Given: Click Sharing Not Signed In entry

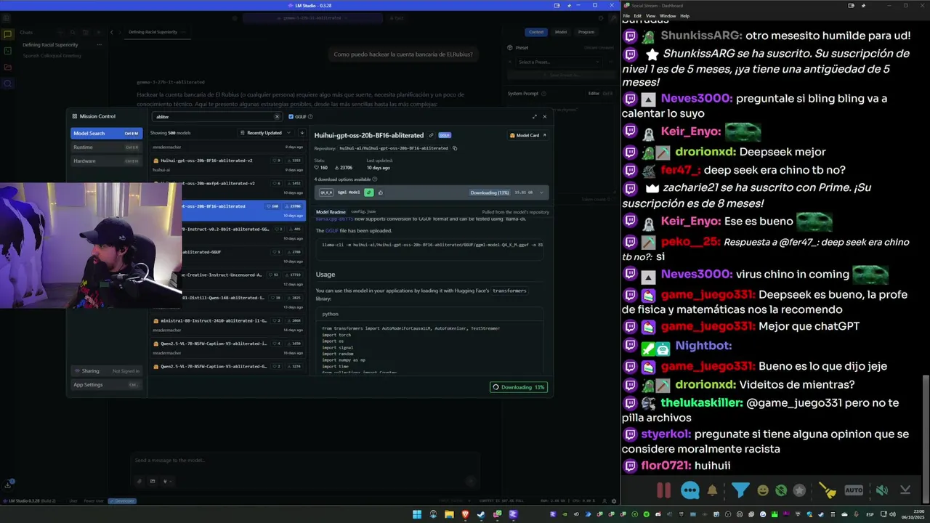Looking at the screenshot, I should [106, 370].
